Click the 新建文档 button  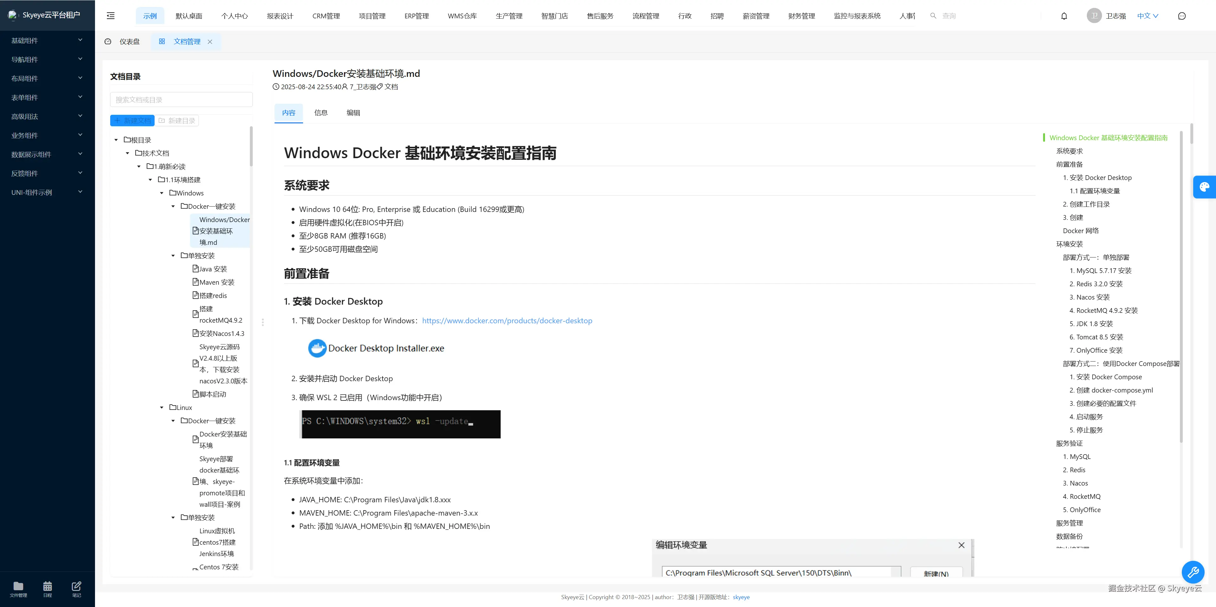point(132,121)
